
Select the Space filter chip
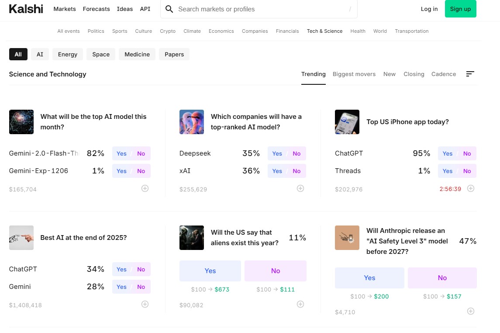[100, 54]
